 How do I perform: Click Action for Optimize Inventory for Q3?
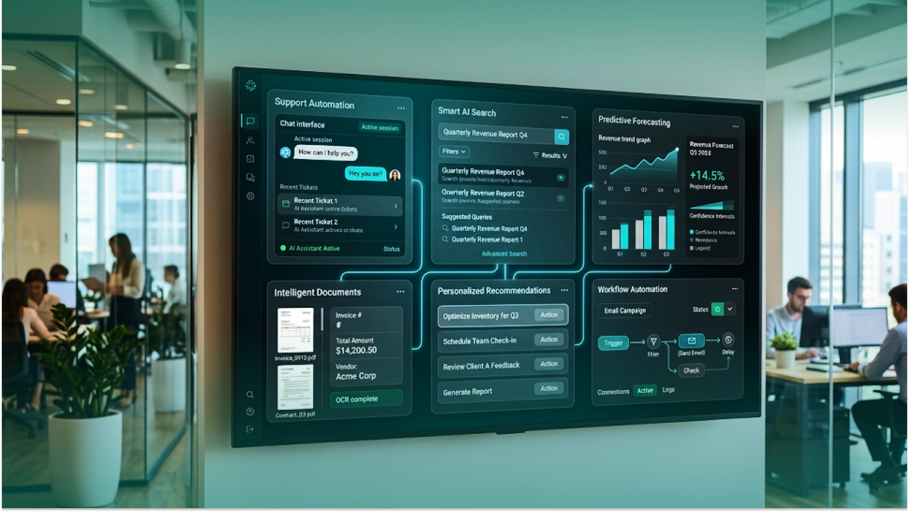pos(549,315)
